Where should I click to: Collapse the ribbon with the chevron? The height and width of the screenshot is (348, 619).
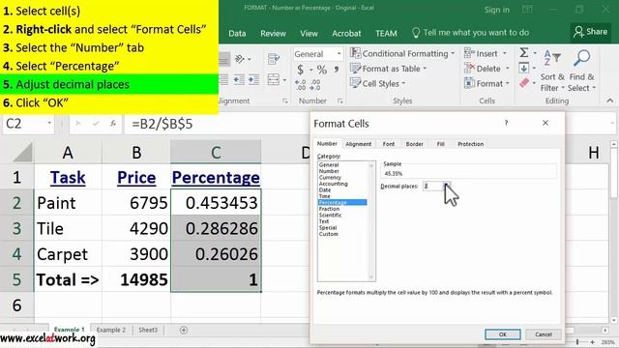(610, 101)
